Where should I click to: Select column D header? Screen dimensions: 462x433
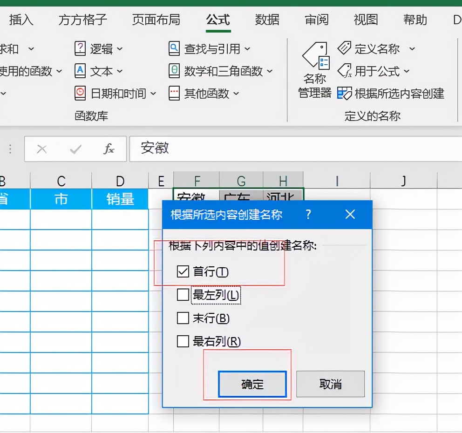[120, 181]
